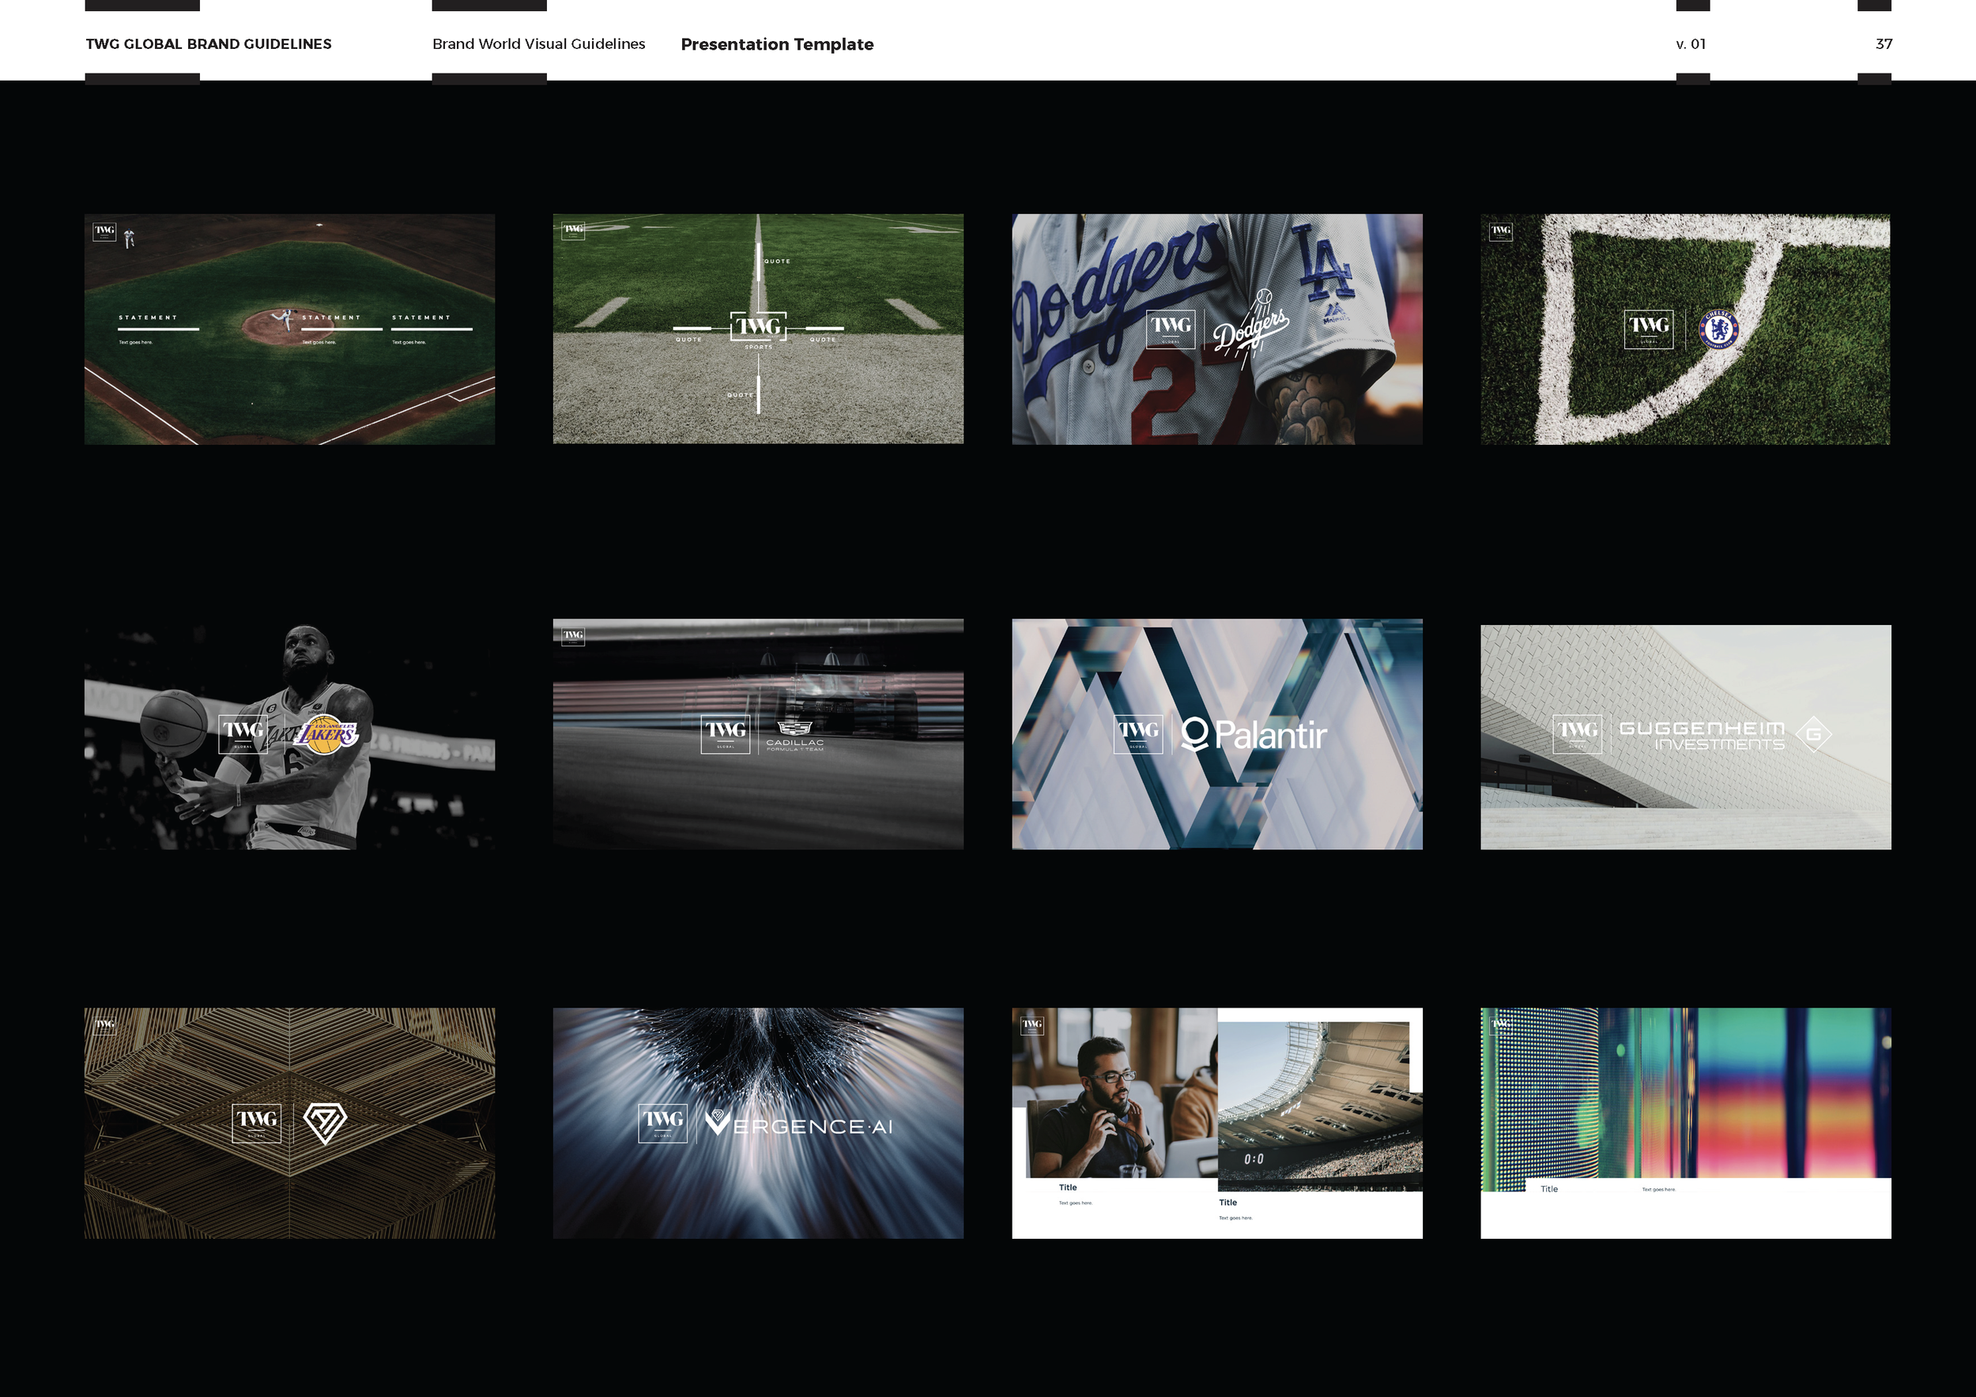1976x1397 pixels.
Task: Click the v. 01 version label
Action: click(x=1691, y=44)
